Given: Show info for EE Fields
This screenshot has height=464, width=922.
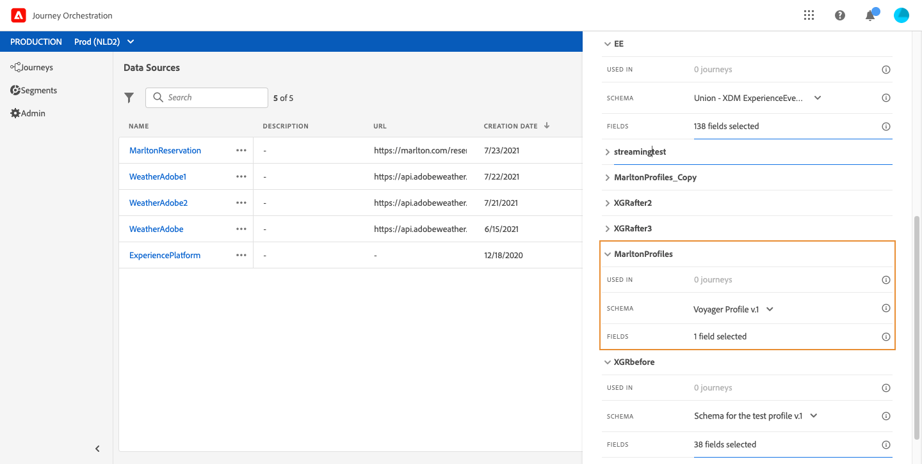Looking at the screenshot, I should coord(886,127).
